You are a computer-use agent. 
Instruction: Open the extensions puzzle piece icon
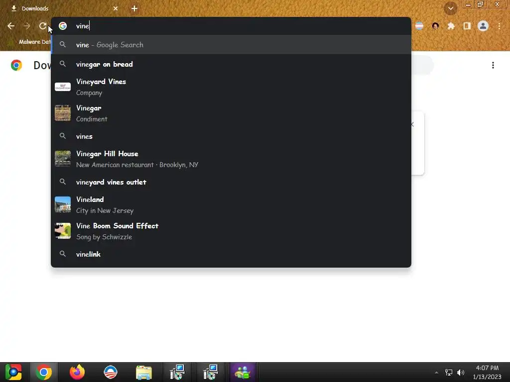tap(451, 26)
